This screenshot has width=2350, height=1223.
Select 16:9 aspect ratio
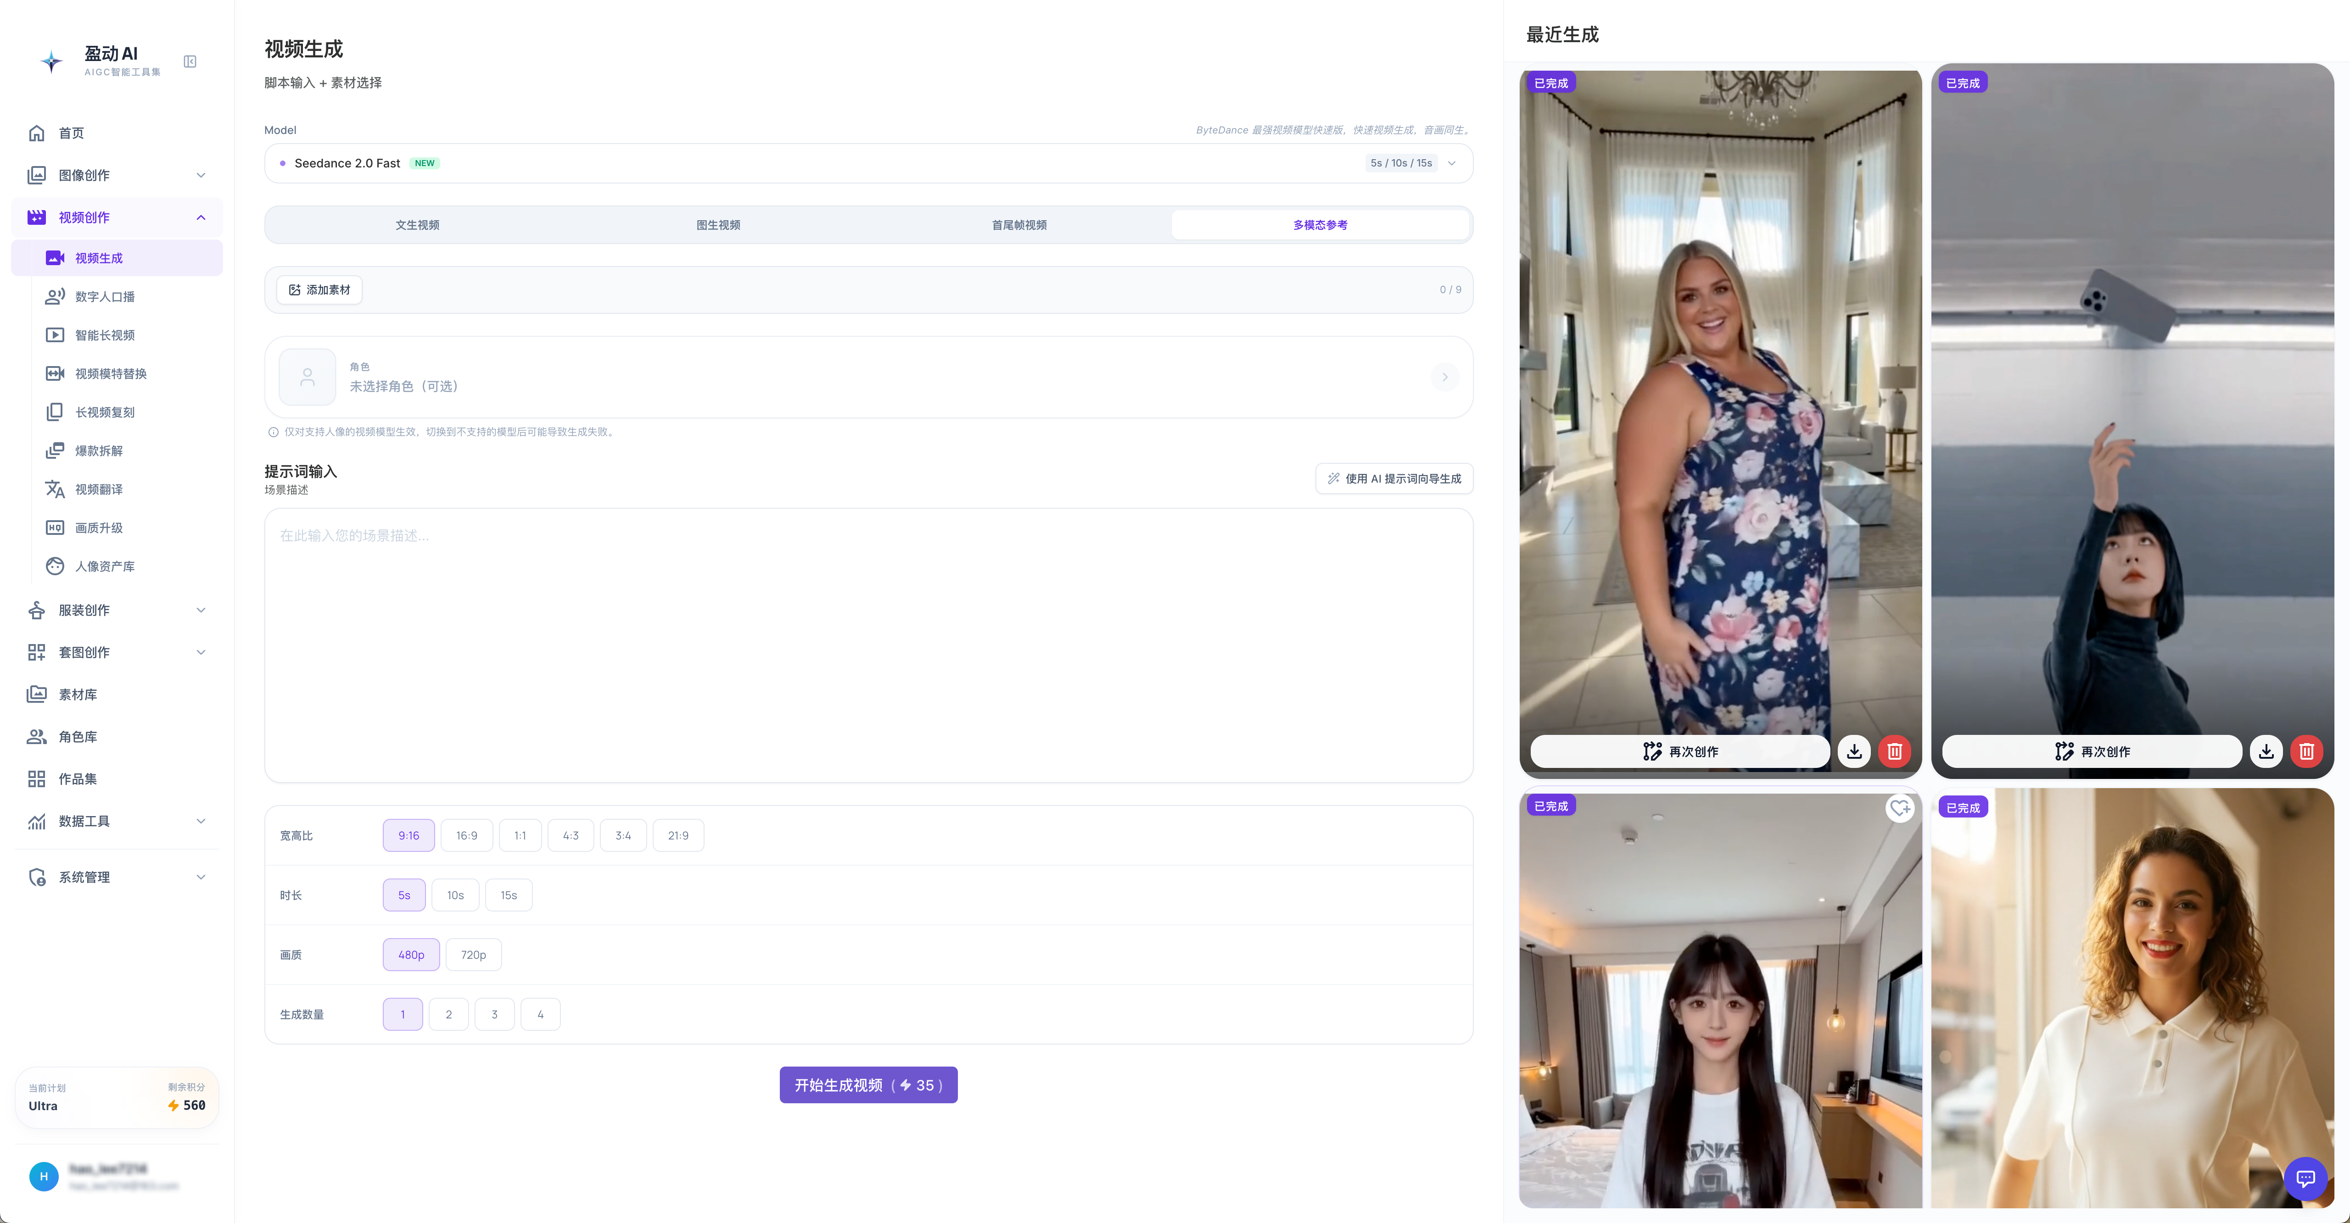(466, 835)
